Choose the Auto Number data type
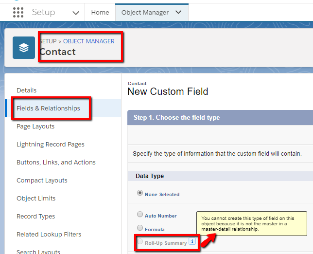The width and height of the screenshot is (313, 254). coord(140,215)
